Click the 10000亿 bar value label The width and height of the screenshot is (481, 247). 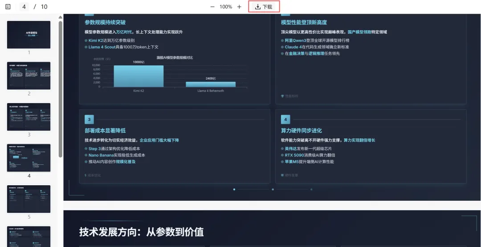tap(139, 62)
